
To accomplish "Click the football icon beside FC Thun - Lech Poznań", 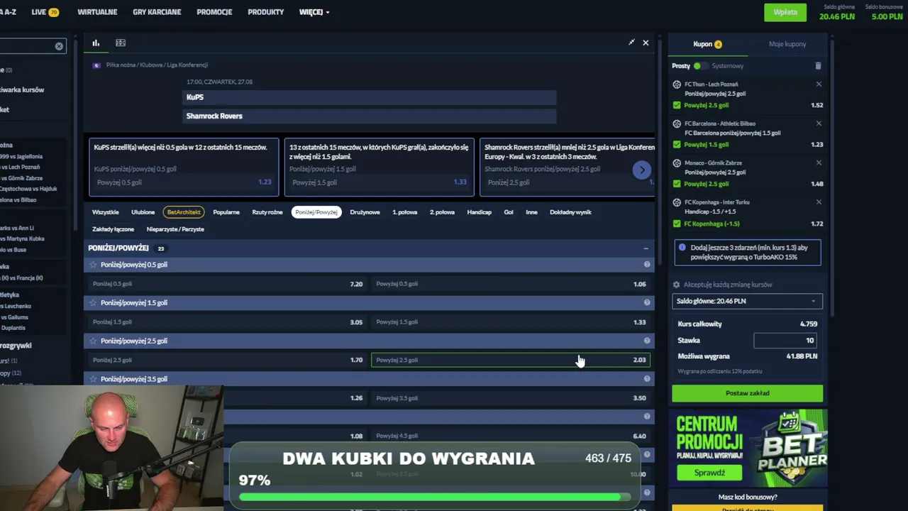I will click(x=677, y=84).
